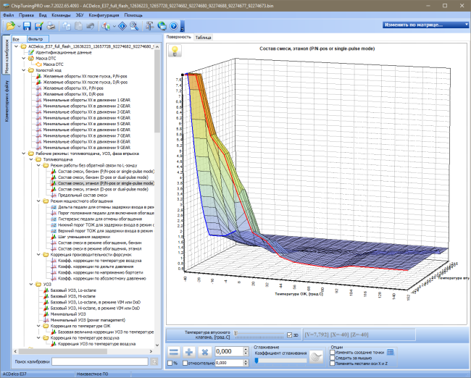
Task: Click the save floppy disk icon
Action: (27, 26)
